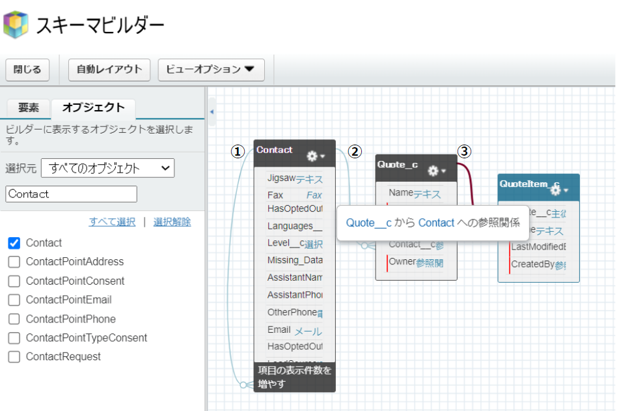Viewport: 617px width, 411px height.
Task: Check the ContactPointAddress checkbox
Action: (x=14, y=262)
